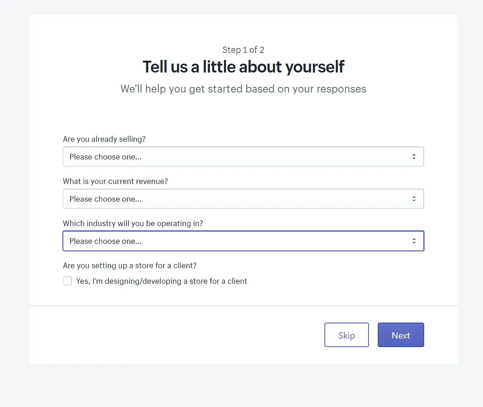This screenshot has width=483, height=407.
Task: Click the 'Are you setting up a store for a client?' label
Action: point(129,266)
